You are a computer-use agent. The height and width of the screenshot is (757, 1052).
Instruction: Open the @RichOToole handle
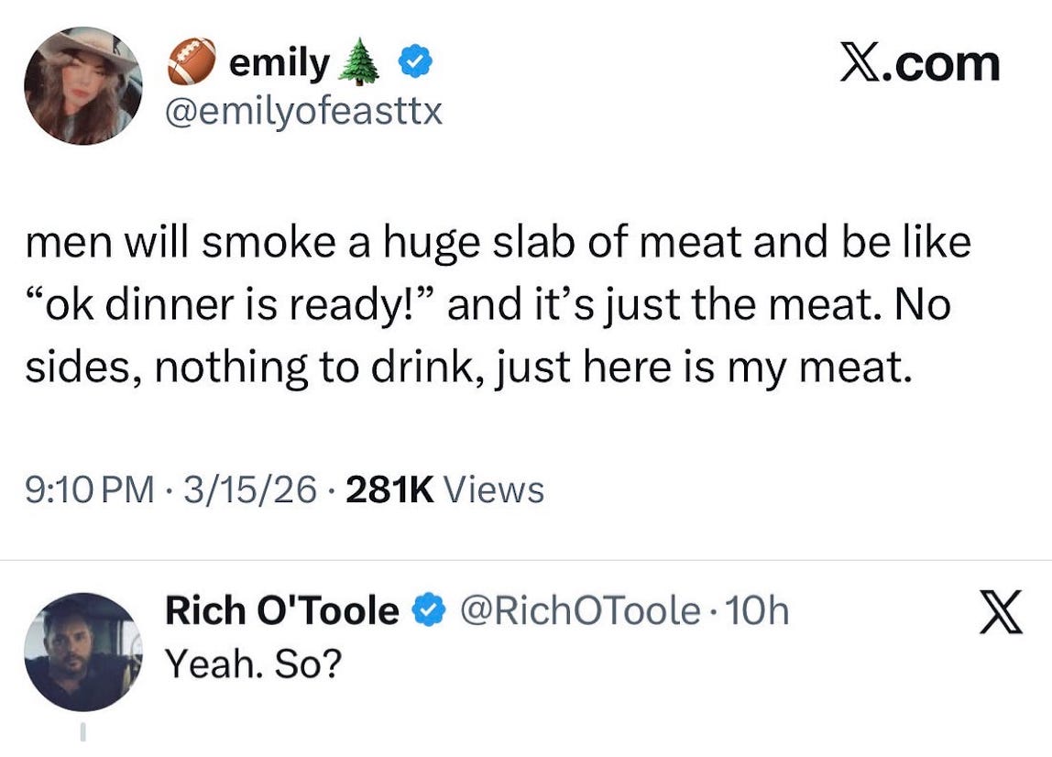coord(578,610)
